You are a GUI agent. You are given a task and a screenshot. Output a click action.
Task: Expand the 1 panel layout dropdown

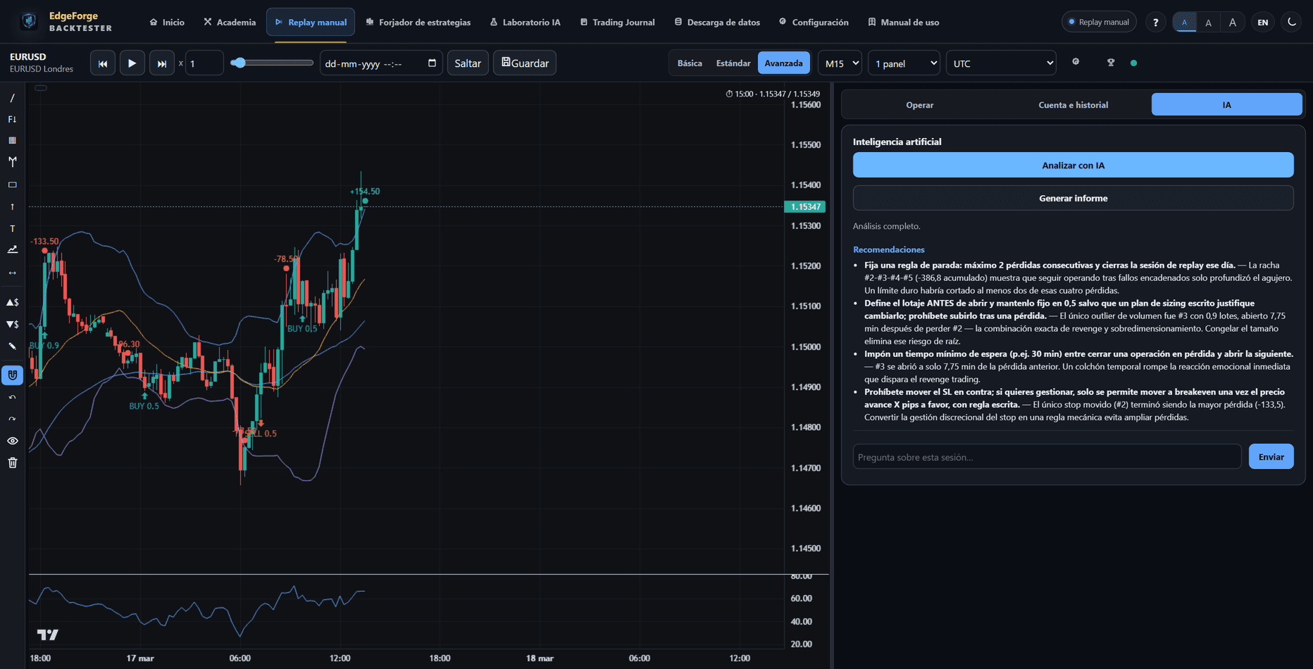904,63
